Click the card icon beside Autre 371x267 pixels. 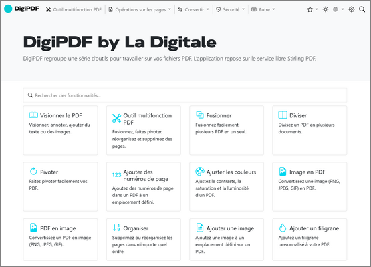(254, 9)
